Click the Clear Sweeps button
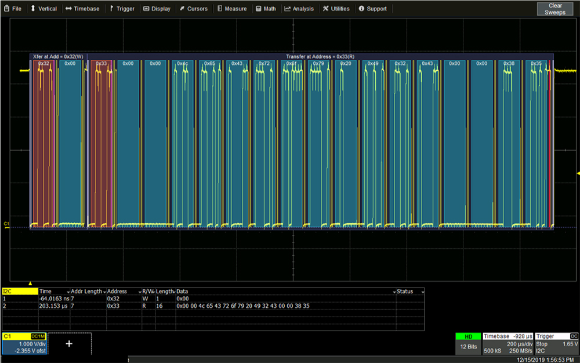580x363 pixels. (x=555, y=9)
